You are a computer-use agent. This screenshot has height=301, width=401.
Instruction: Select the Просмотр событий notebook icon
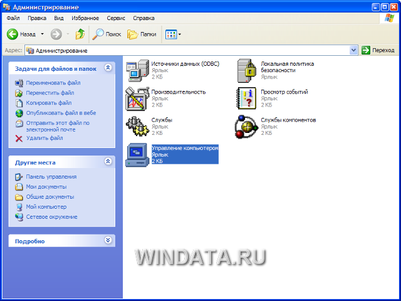(x=246, y=98)
